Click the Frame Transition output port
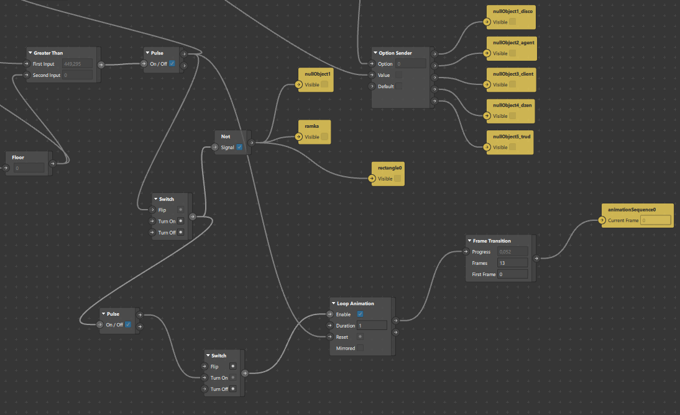Image resolution: width=680 pixels, height=415 pixels. tap(536, 258)
